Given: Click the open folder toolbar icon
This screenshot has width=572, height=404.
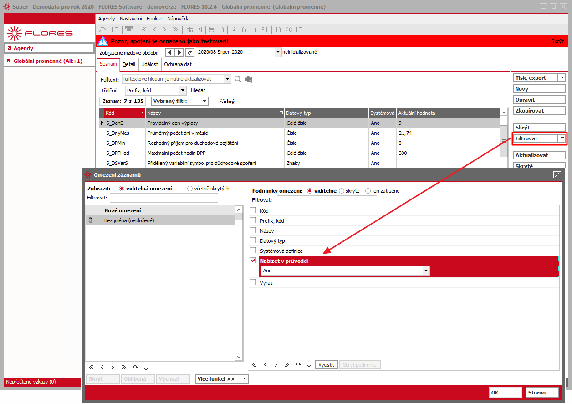Looking at the screenshot, I should pos(102,30).
